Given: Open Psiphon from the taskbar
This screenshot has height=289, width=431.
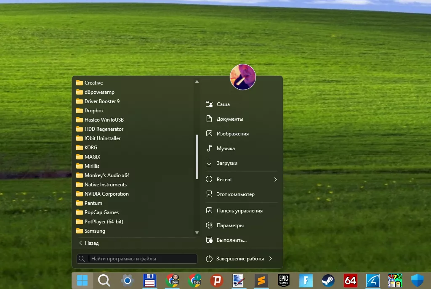Looking at the screenshot, I should 216,280.
